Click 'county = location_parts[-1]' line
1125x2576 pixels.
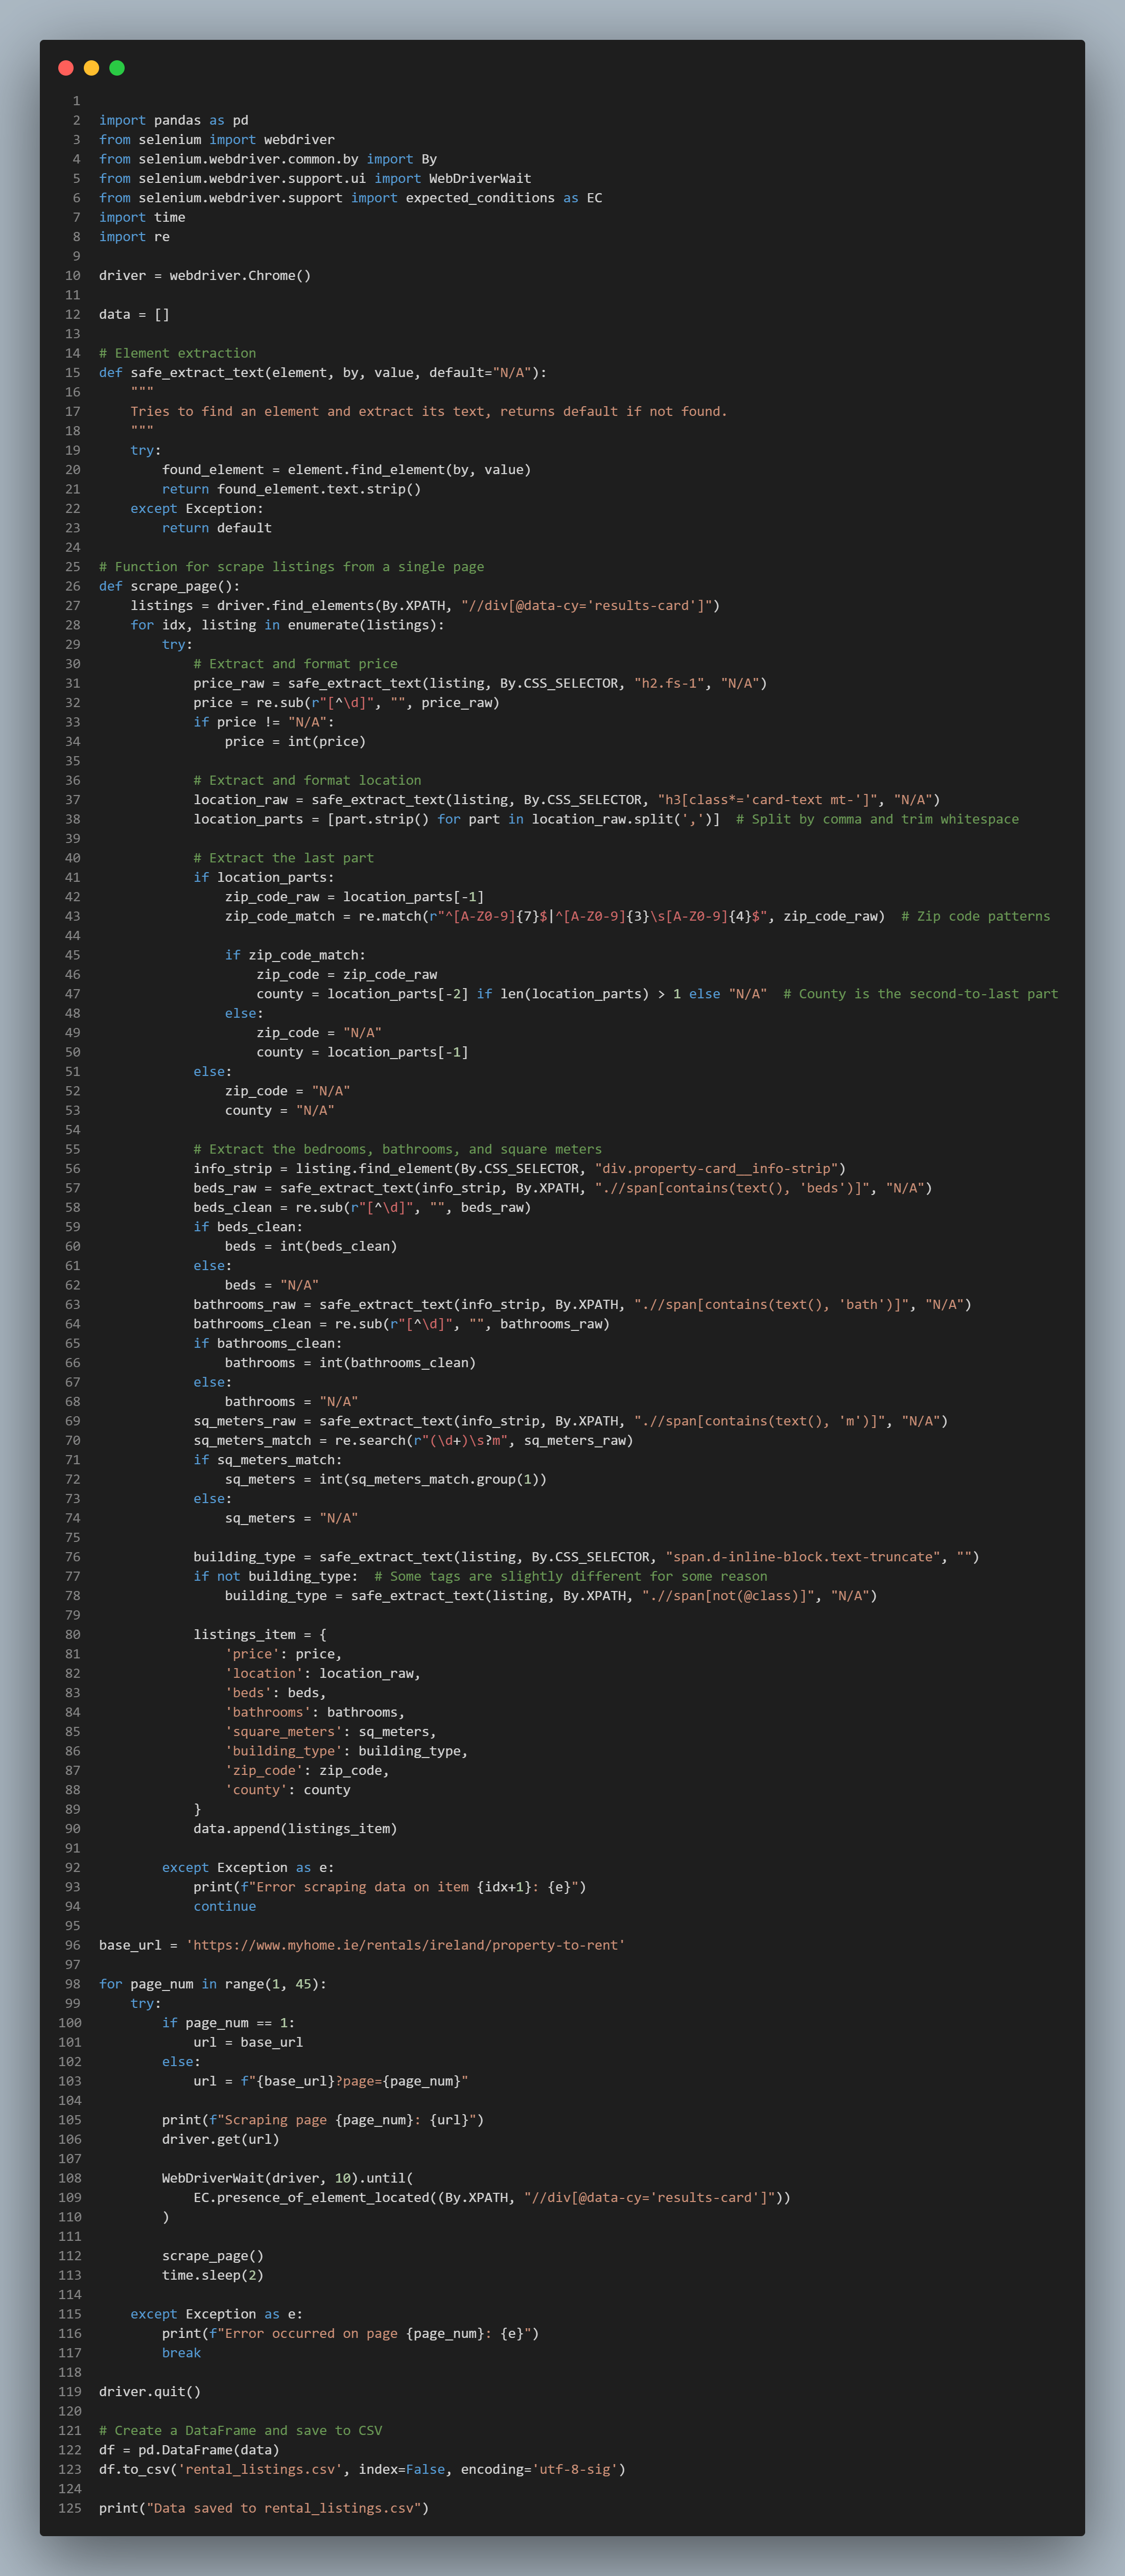click(362, 1052)
